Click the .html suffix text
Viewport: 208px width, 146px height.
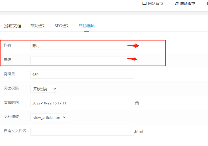tap(139, 132)
